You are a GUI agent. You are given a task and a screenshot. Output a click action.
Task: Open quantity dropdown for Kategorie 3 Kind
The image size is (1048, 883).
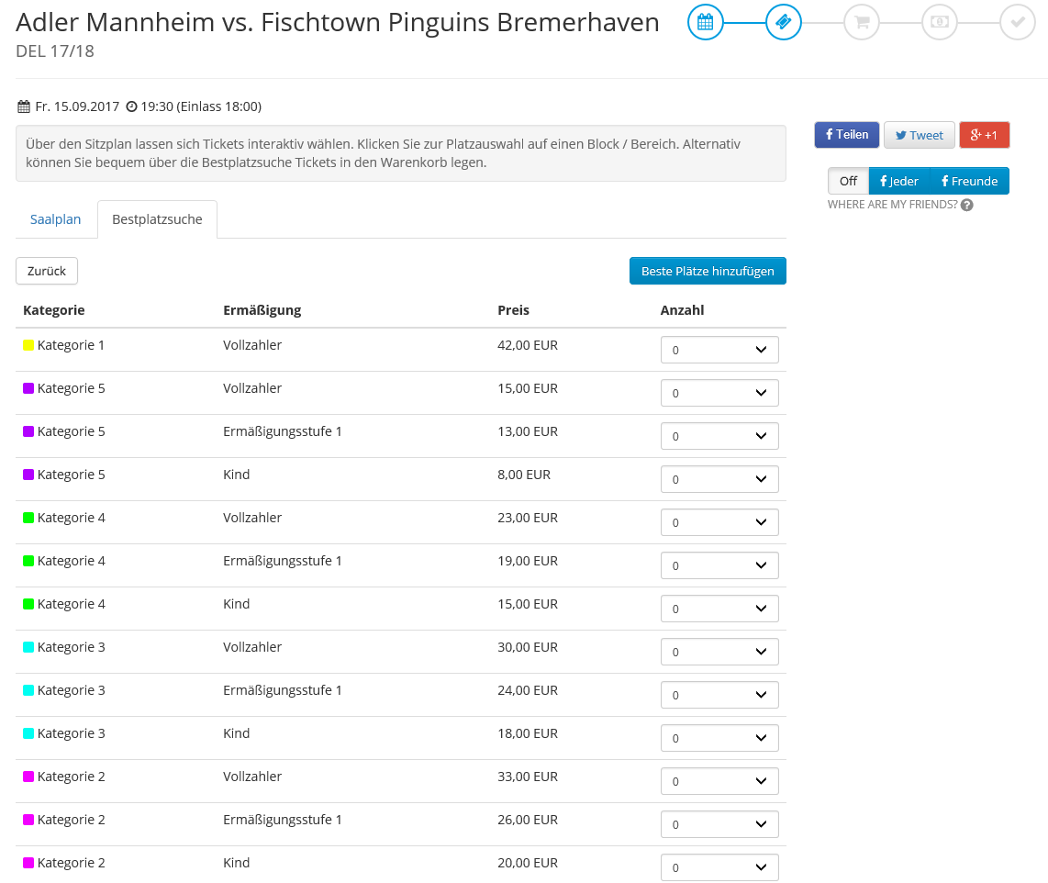[719, 738]
